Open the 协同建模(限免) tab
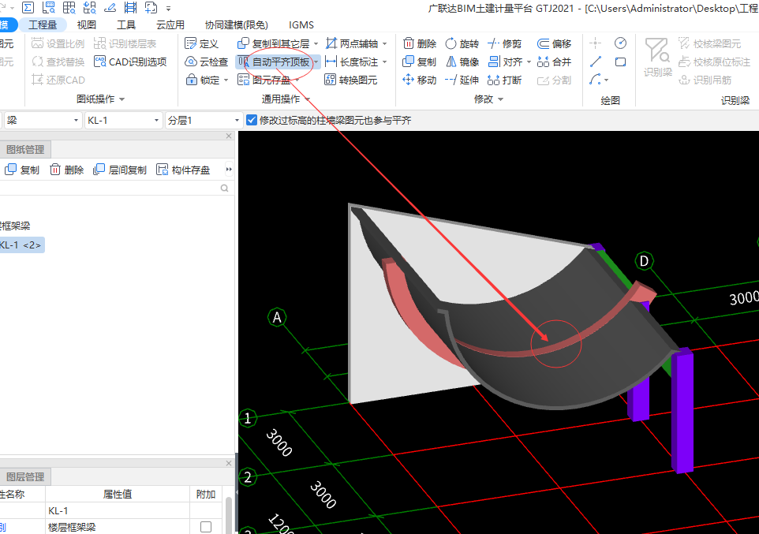This screenshot has height=534, width=759. click(x=236, y=24)
